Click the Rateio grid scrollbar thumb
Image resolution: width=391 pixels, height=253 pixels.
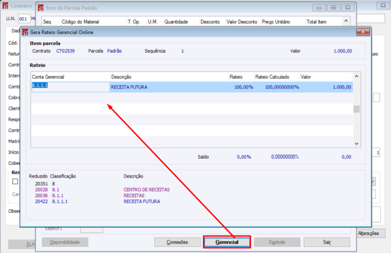pyautogui.click(x=357, y=109)
